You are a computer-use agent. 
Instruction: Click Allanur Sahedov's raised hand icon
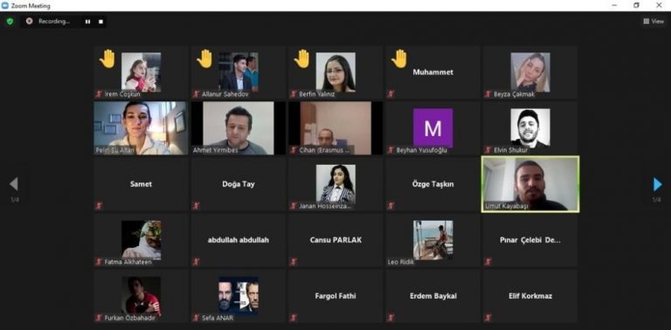click(x=204, y=59)
